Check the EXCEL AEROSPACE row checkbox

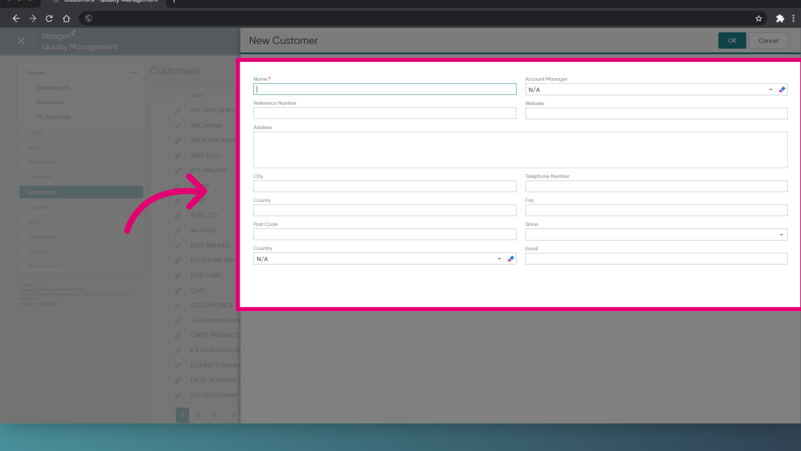(160, 380)
